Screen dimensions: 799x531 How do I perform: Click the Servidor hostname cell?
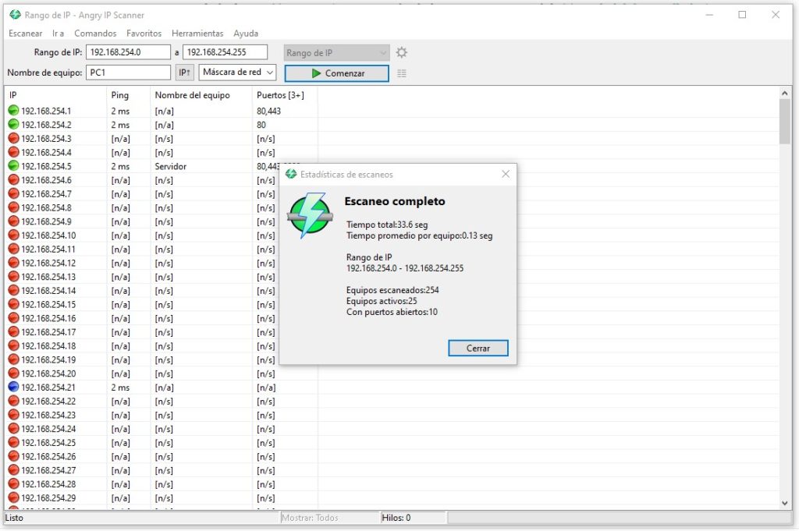171,166
